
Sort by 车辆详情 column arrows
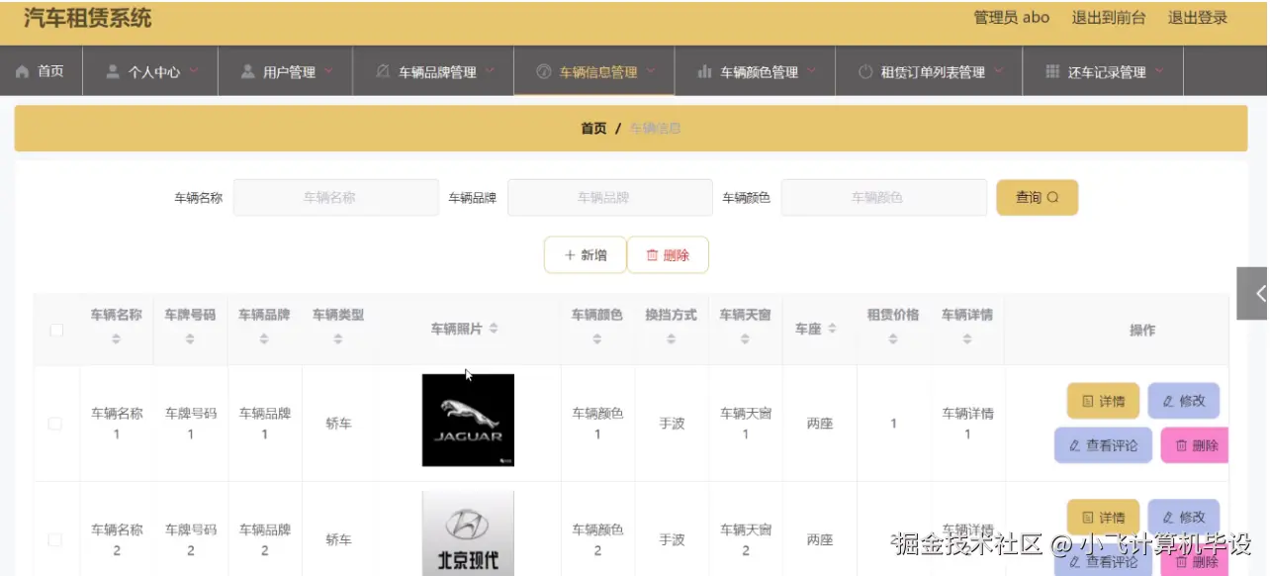point(967,338)
